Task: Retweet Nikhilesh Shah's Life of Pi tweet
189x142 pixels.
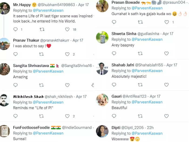Action: pos(41,116)
